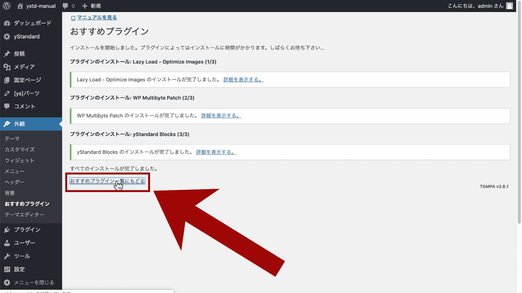Open the 設定 menu
522x293 pixels.
31,269
